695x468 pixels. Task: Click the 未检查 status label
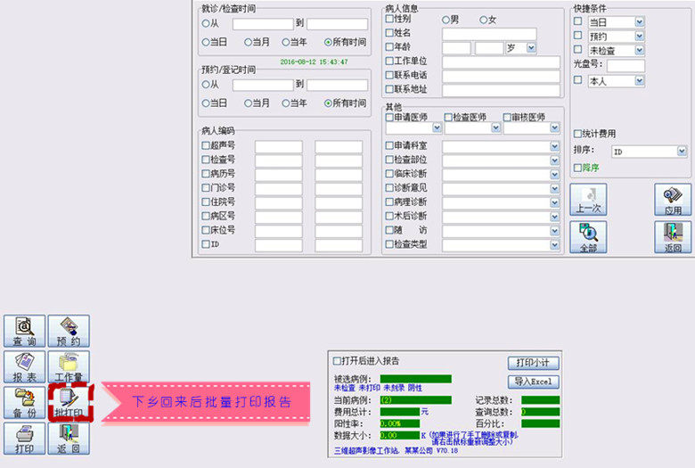pyautogui.click(x=345, y=388)
